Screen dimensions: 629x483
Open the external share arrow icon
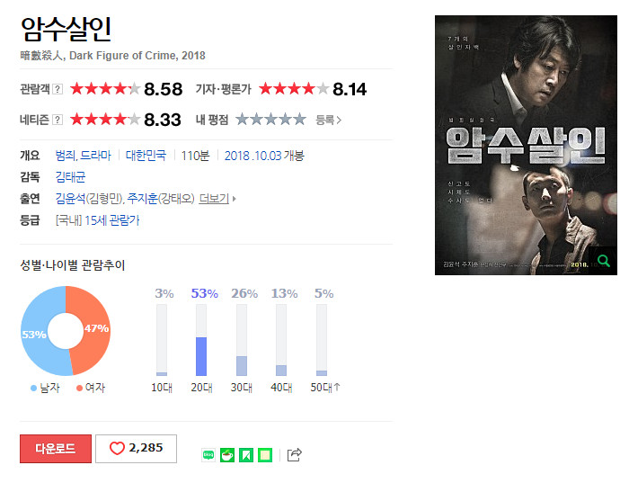pyautogui.click(x=294, y=454)
